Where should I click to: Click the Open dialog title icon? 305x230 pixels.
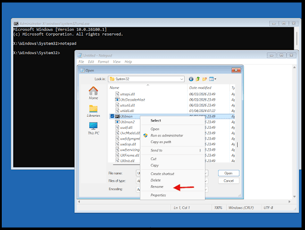point(82,70)
